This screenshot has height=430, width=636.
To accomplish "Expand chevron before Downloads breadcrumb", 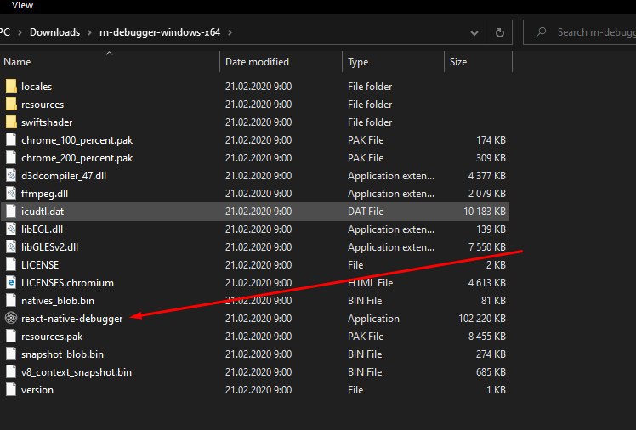I will point(19,32).
